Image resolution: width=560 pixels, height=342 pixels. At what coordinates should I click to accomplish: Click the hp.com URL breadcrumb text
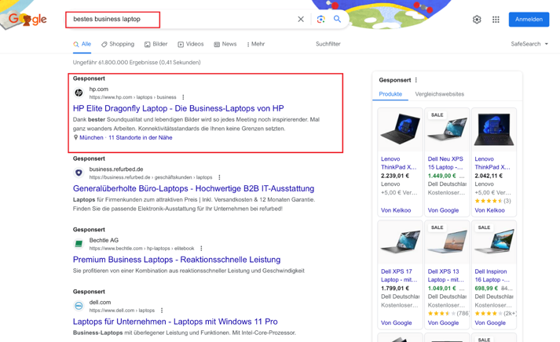133,97
